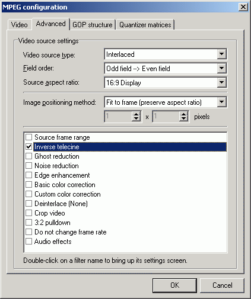Tick the Noise reduction checkbox

click(x=29, y=166)
